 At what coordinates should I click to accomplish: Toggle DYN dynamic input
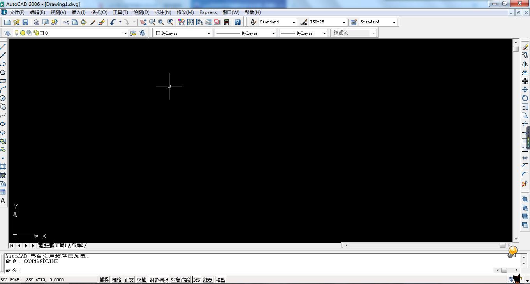click(197, 280)
